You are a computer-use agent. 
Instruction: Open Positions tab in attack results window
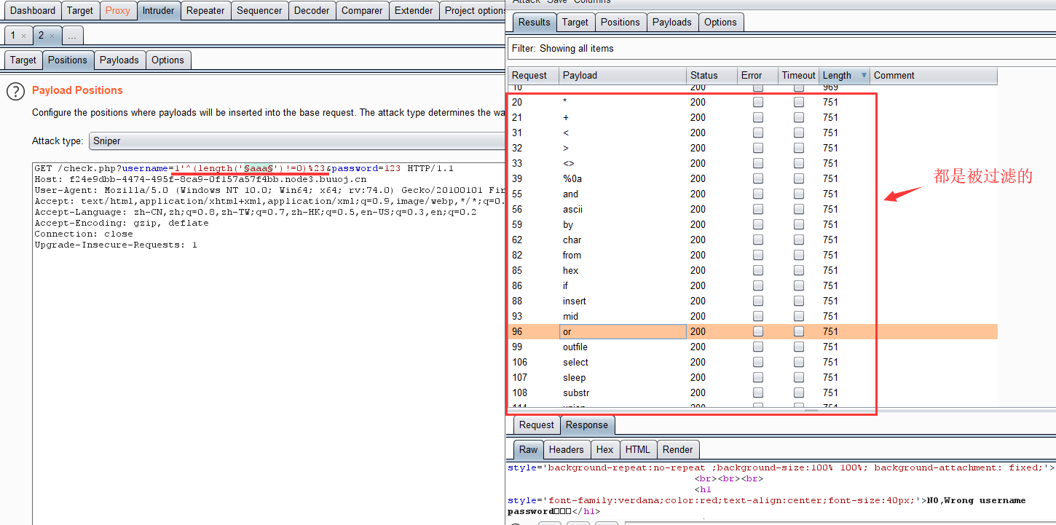tap(620, 22)
